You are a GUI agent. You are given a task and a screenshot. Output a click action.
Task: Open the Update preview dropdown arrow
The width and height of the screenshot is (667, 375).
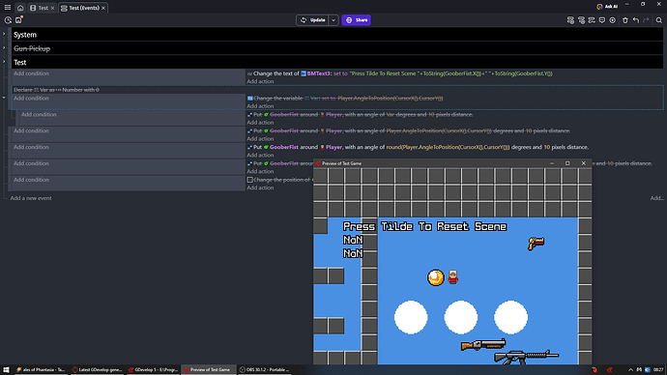tap(333, 20)
